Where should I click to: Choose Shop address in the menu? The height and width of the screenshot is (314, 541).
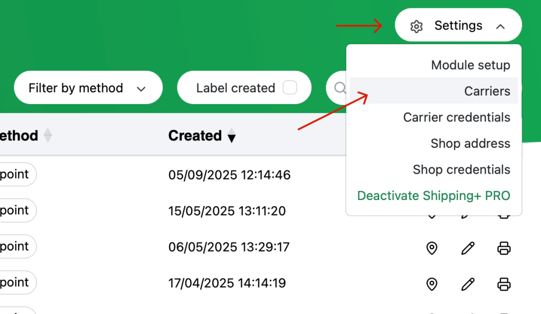pyautogui.click(x=470, y=144)
